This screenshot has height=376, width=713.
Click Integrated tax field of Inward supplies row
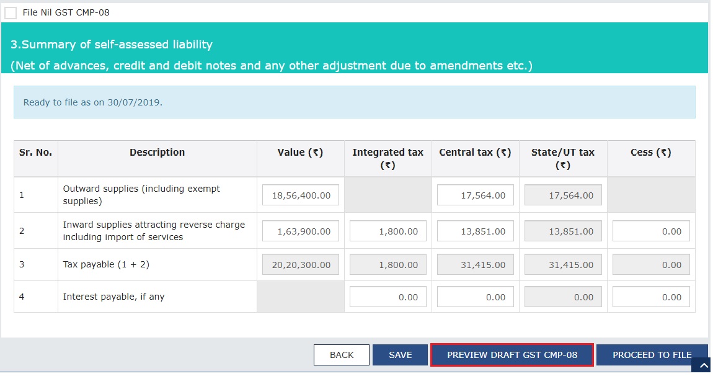[388, 230]
